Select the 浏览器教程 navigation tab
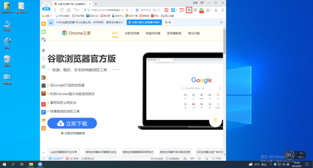 coord(174,33)
